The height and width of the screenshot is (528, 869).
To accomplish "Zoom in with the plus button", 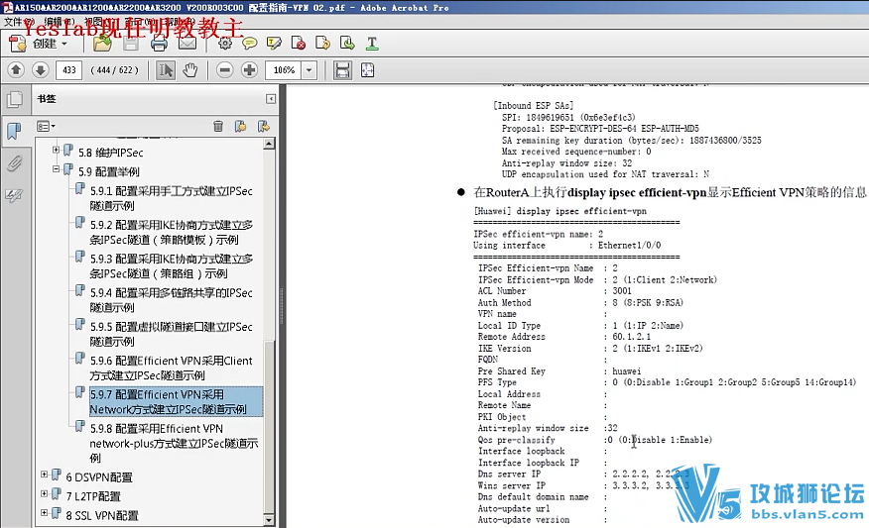I will click(249, 70).
